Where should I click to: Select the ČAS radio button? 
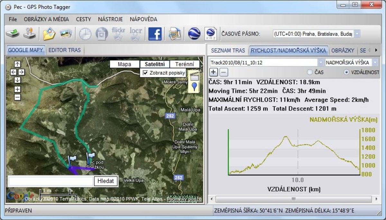310,72
